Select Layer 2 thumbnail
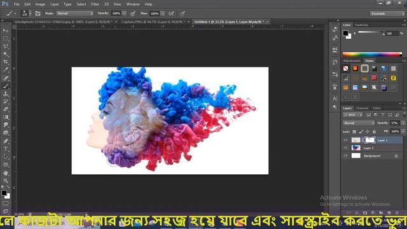407x229 pixels. point(356,148)
